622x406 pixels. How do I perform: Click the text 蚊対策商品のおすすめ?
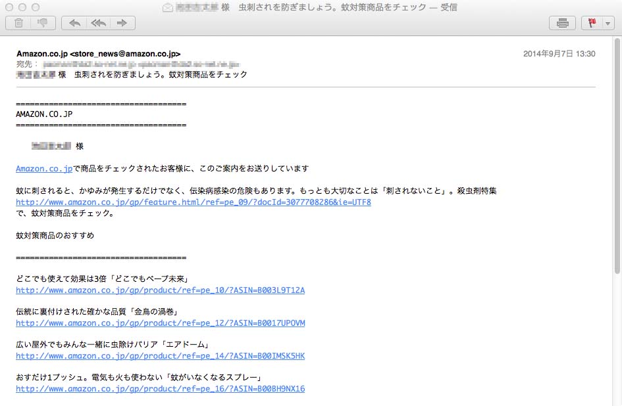tap(55, 236)
